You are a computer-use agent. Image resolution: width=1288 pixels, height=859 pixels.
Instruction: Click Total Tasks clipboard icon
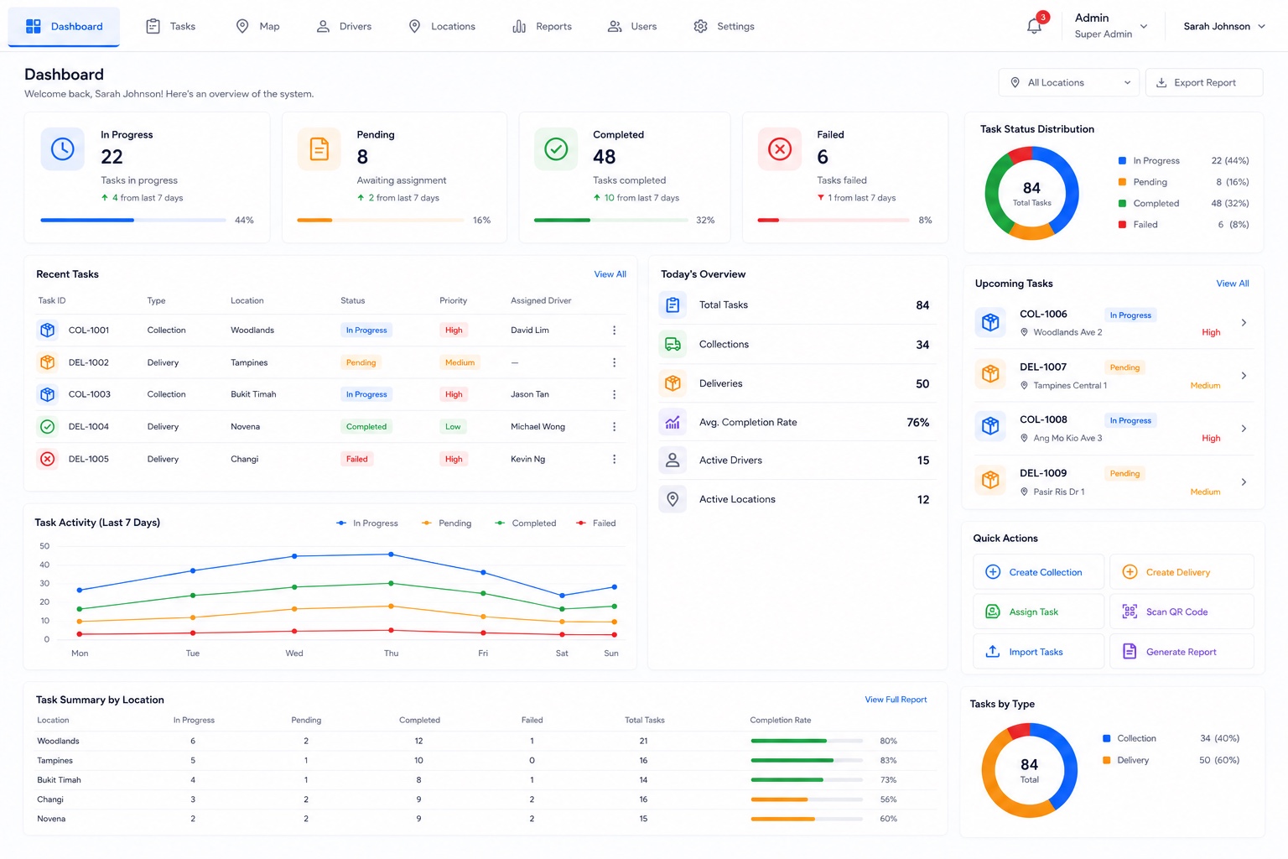pos(673,305)
